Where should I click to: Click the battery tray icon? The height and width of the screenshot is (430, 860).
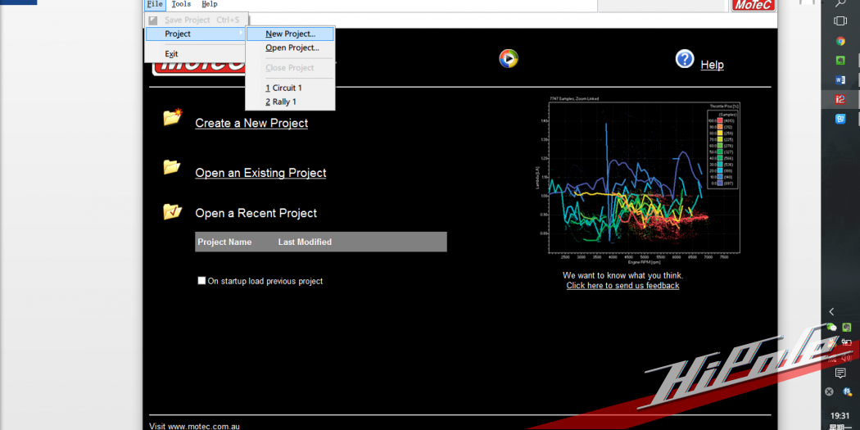coord(848,343)
